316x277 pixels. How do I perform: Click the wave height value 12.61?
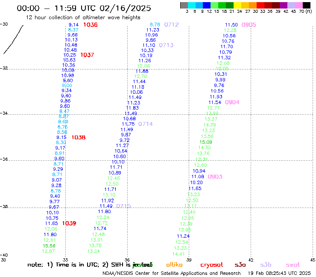50,240
